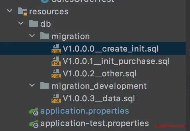Click the SQL icon beside V1.0.0.0__create_init.sql
The width and height of the screenshot is (190, 131).
(x=56, y=49)
